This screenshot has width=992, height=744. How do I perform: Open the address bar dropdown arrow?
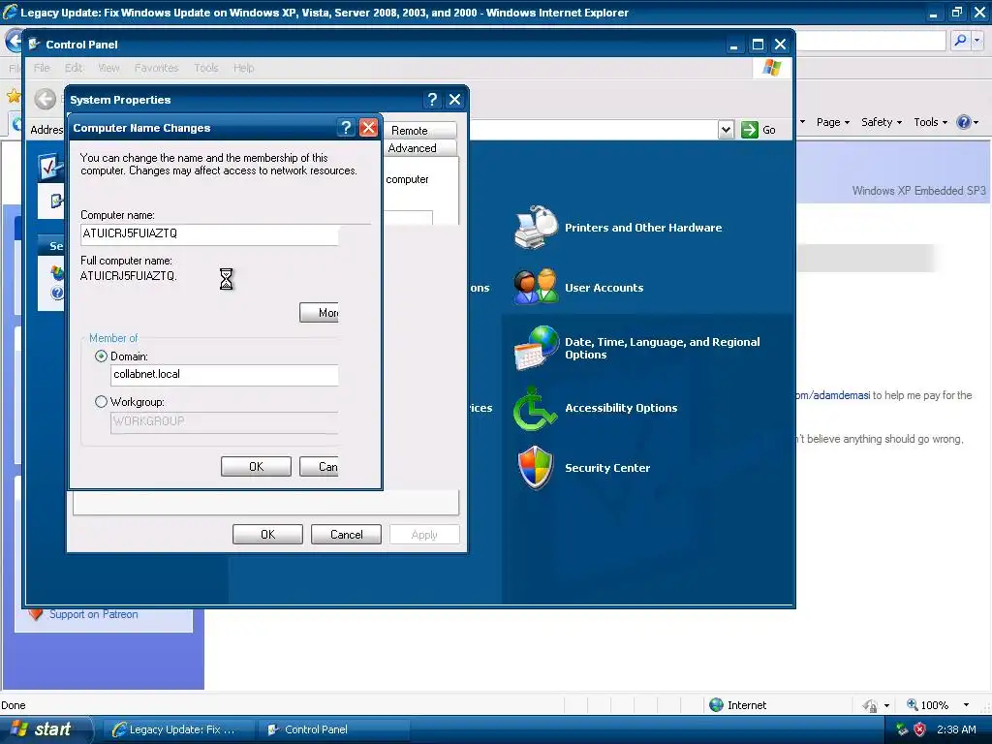click(x=727, y=130)
